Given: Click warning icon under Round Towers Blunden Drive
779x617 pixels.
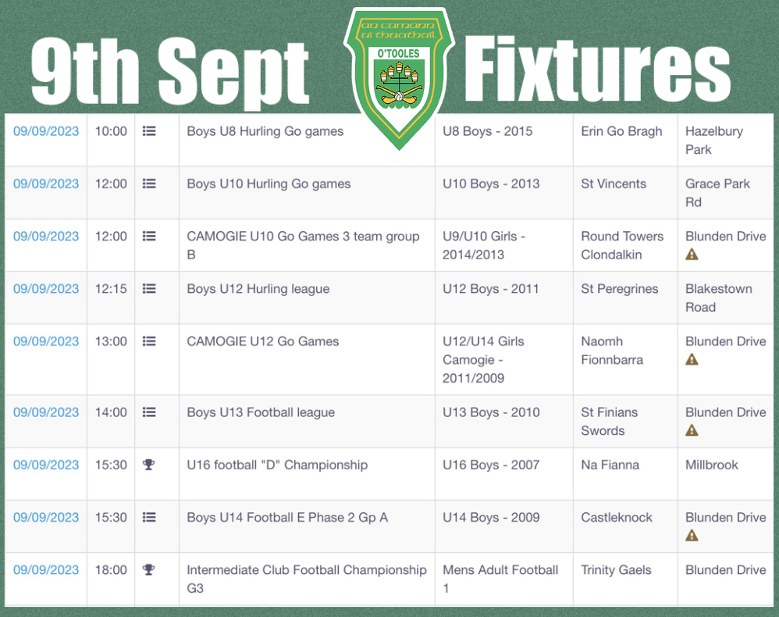Looking at the screenshot, I should tap(692, 255).
